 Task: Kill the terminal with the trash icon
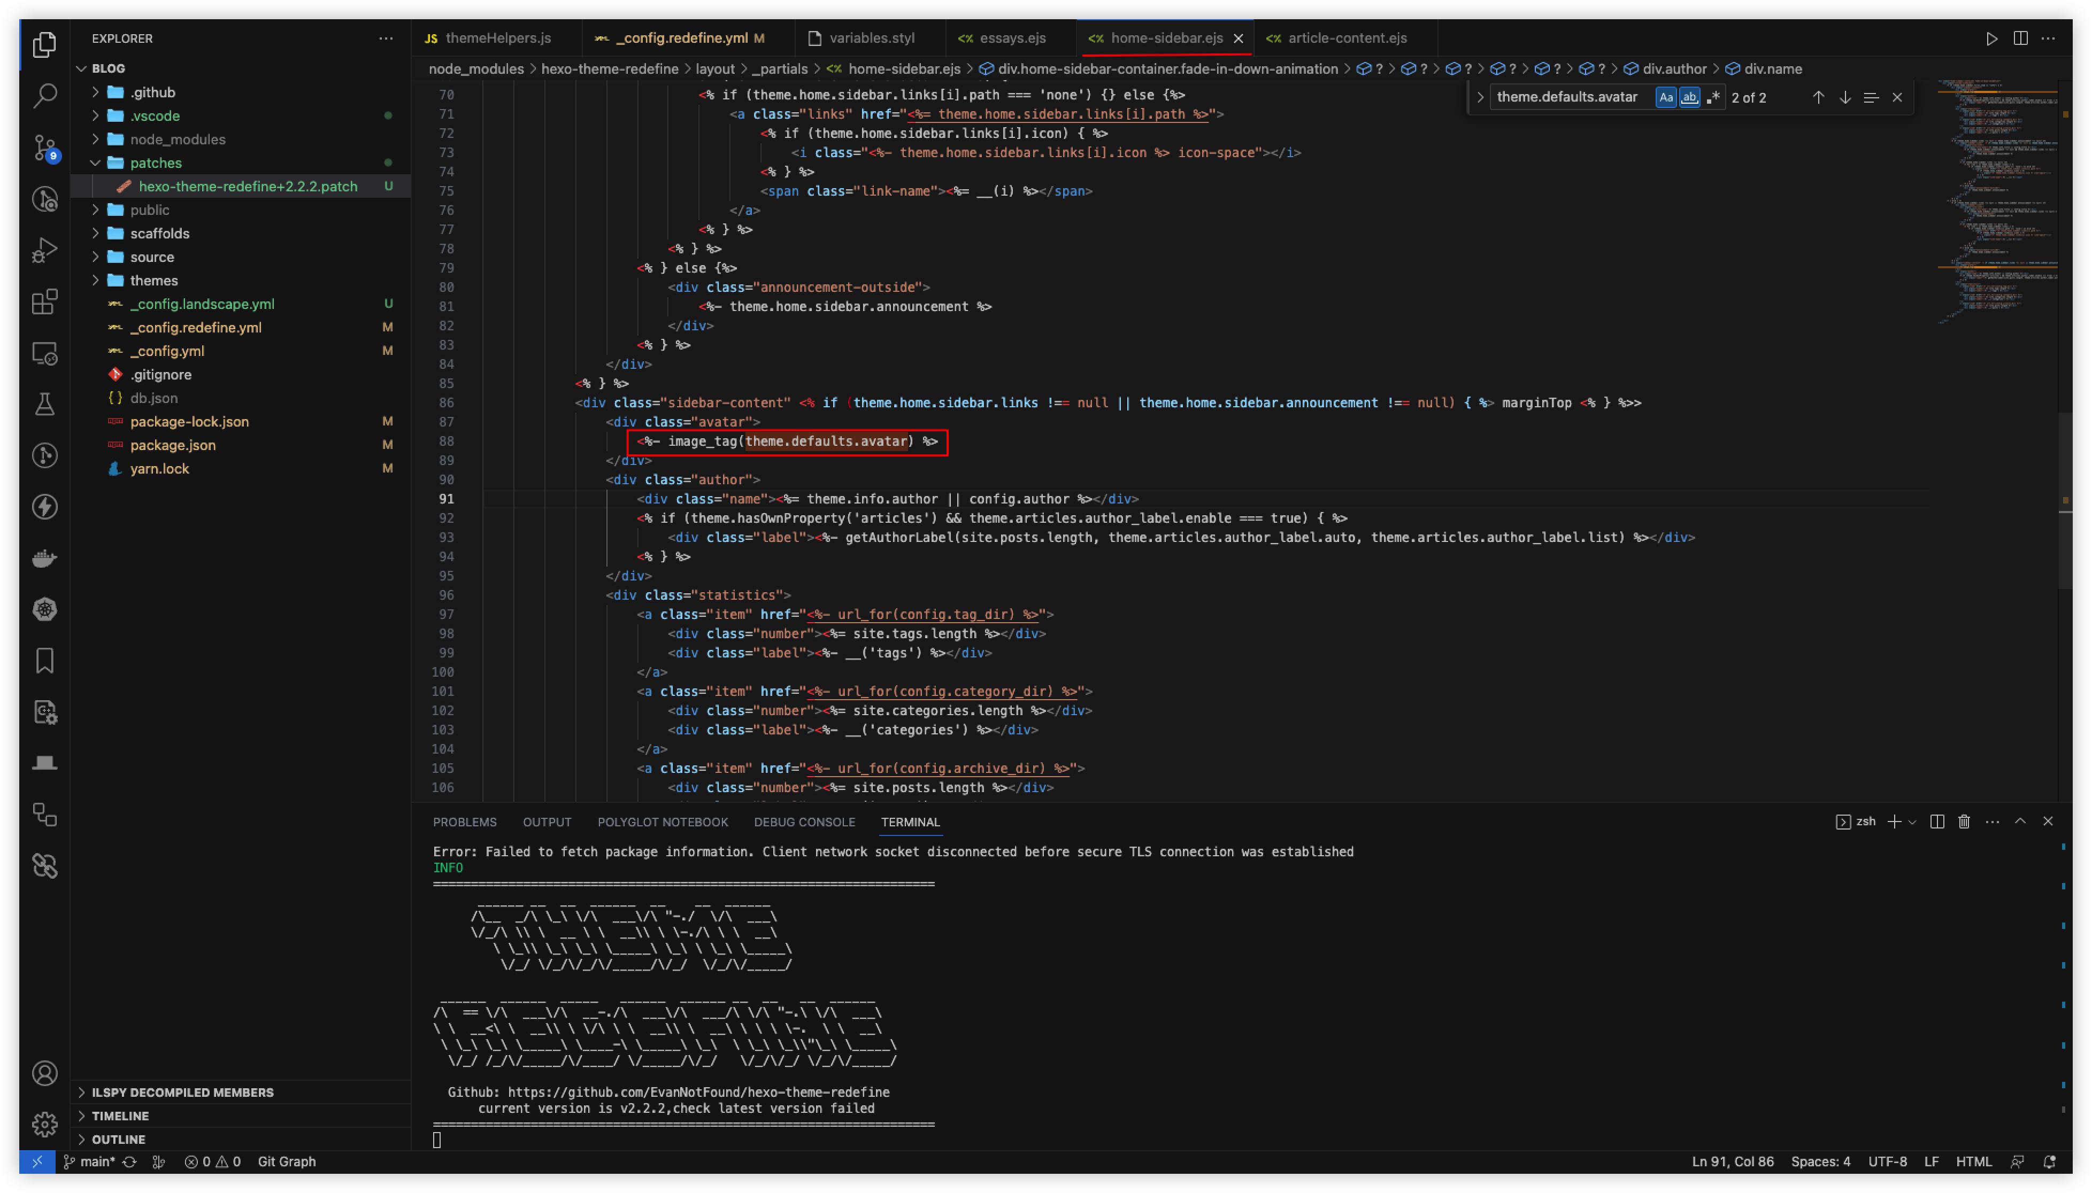pos(1963,821)
